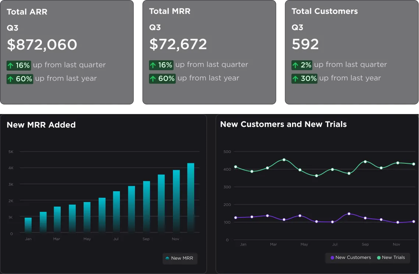Click the first New Trials data point
Viewport: 419px width, 274px height.
(235, 167)
